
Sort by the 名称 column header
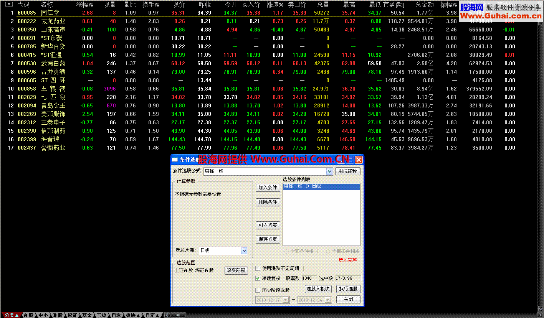47,5
